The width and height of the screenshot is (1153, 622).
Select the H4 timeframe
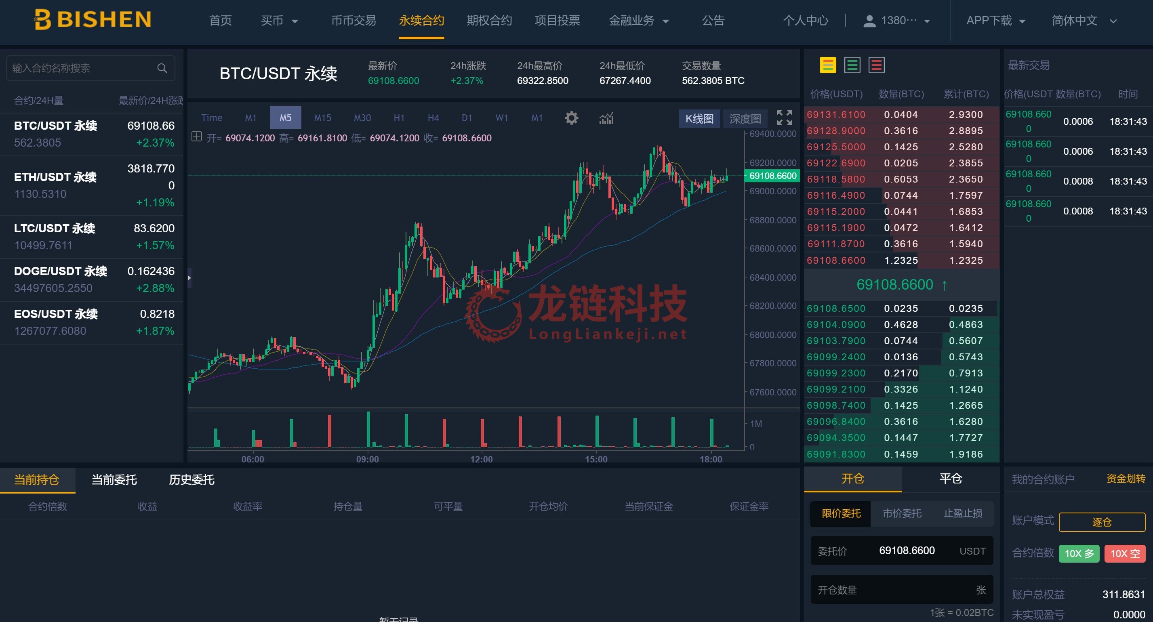(x=433, y=118)
